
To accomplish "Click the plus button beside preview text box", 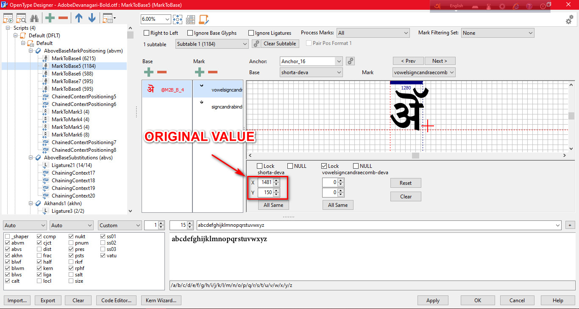I will click(571, 225).
